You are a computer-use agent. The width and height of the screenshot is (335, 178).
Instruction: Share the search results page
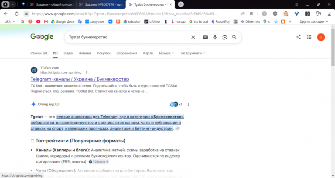coord(298,37)
